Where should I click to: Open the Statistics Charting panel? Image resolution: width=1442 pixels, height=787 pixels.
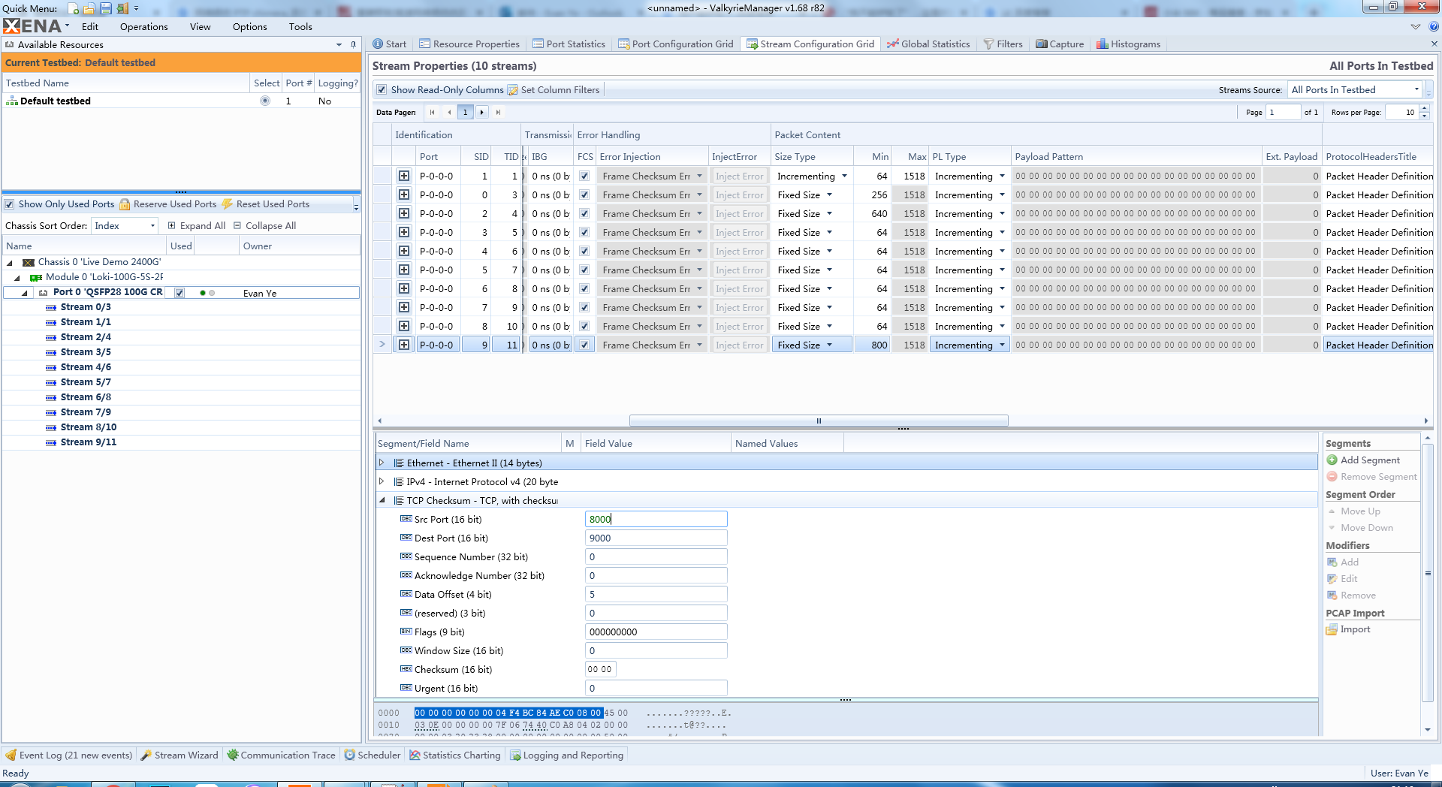455,755
